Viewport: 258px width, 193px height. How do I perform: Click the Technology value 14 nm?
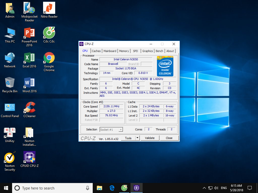(x=107, y=73)
